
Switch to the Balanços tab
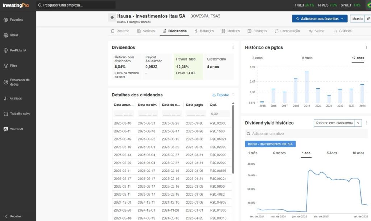[x=204, y=31]
